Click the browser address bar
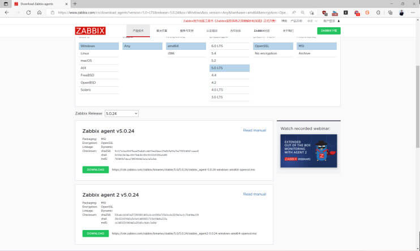Image resolution: width=420 pixels, height=251 pixels. 172,12
